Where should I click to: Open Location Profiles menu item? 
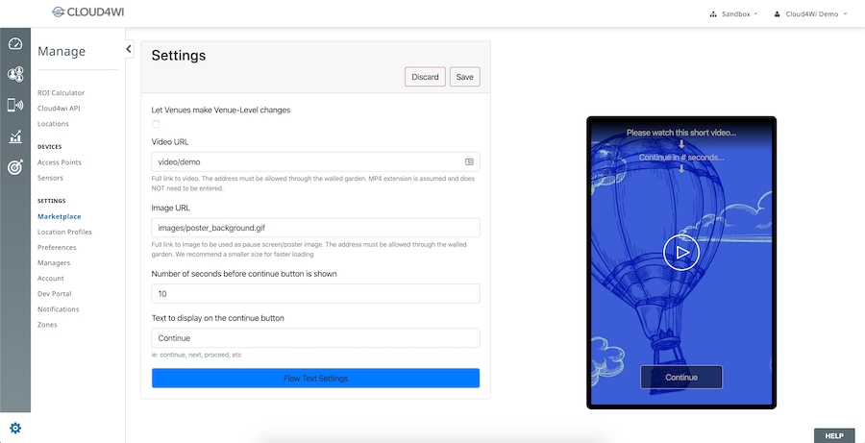click(64, 232)
